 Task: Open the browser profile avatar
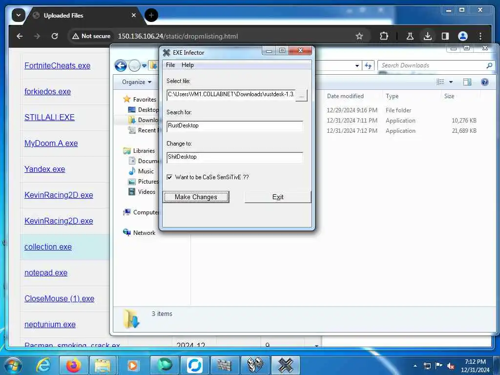click(x=463, y=36)
